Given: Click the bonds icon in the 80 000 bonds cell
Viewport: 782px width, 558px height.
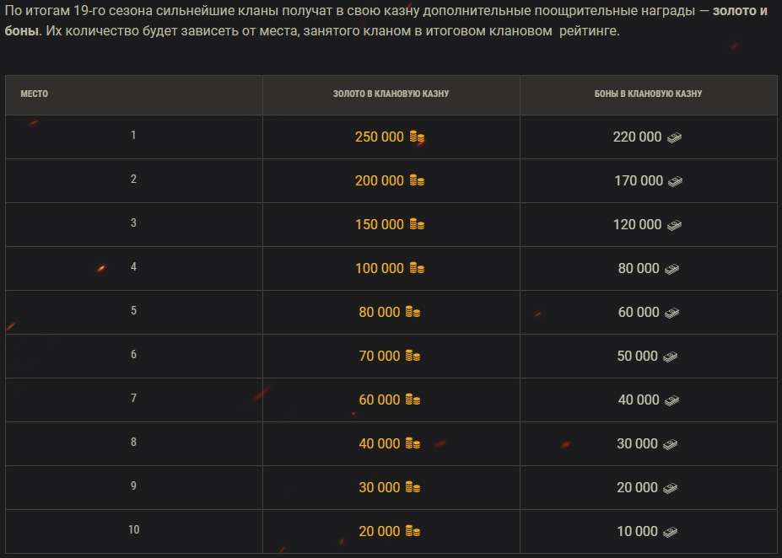Looking at the screenshot, I should [x=671, y=269].
